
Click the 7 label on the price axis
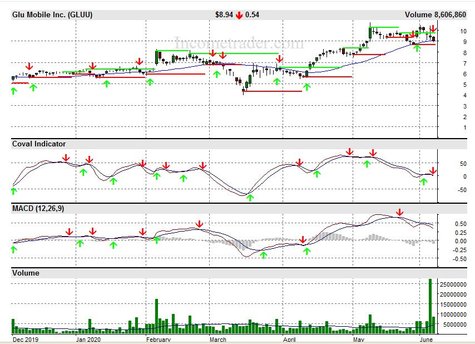point(464,63)
